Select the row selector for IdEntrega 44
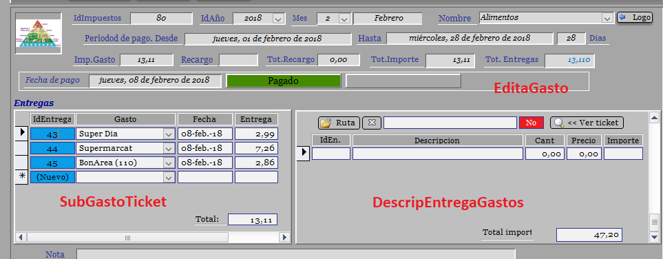This screenshot has height=259, width=663. pos(22,148)
